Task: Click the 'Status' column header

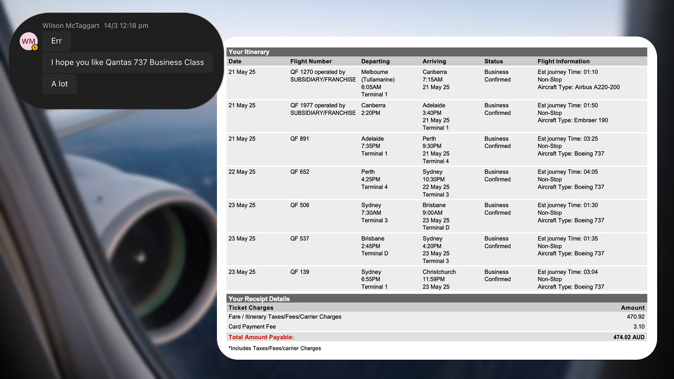Action: pos(494,61)
